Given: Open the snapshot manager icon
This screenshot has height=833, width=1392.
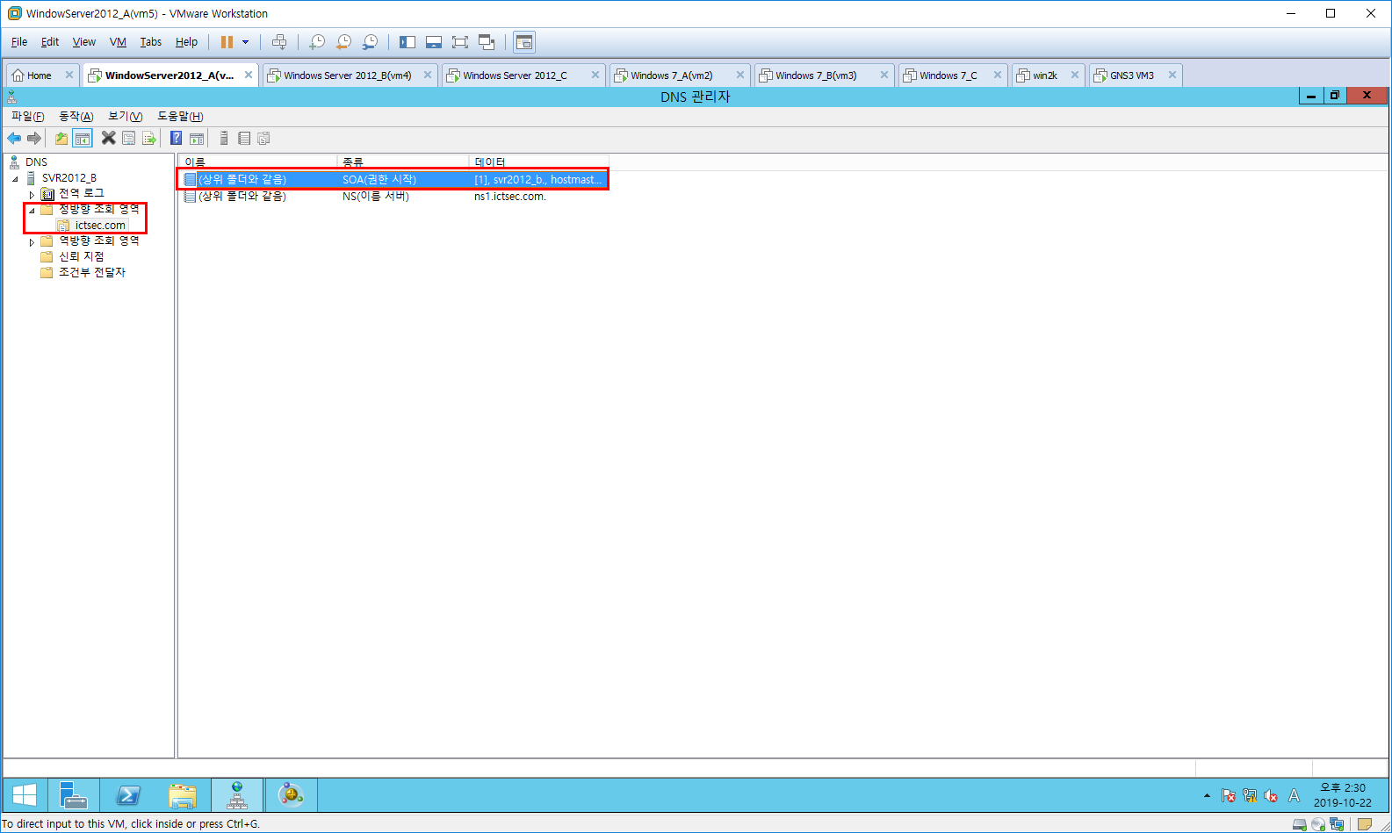Looking at the screenshot, I should (x=371, y=42).
